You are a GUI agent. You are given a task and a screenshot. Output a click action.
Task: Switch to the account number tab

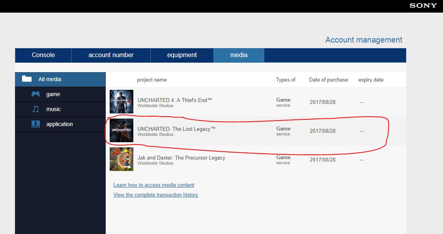pyautogui.click(x=111, y=55)
